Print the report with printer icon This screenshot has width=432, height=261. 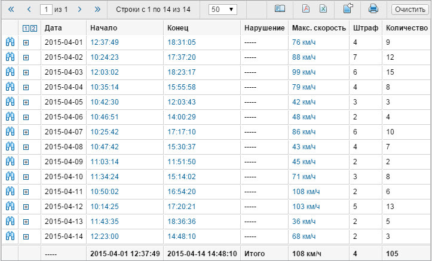[373, 9]
